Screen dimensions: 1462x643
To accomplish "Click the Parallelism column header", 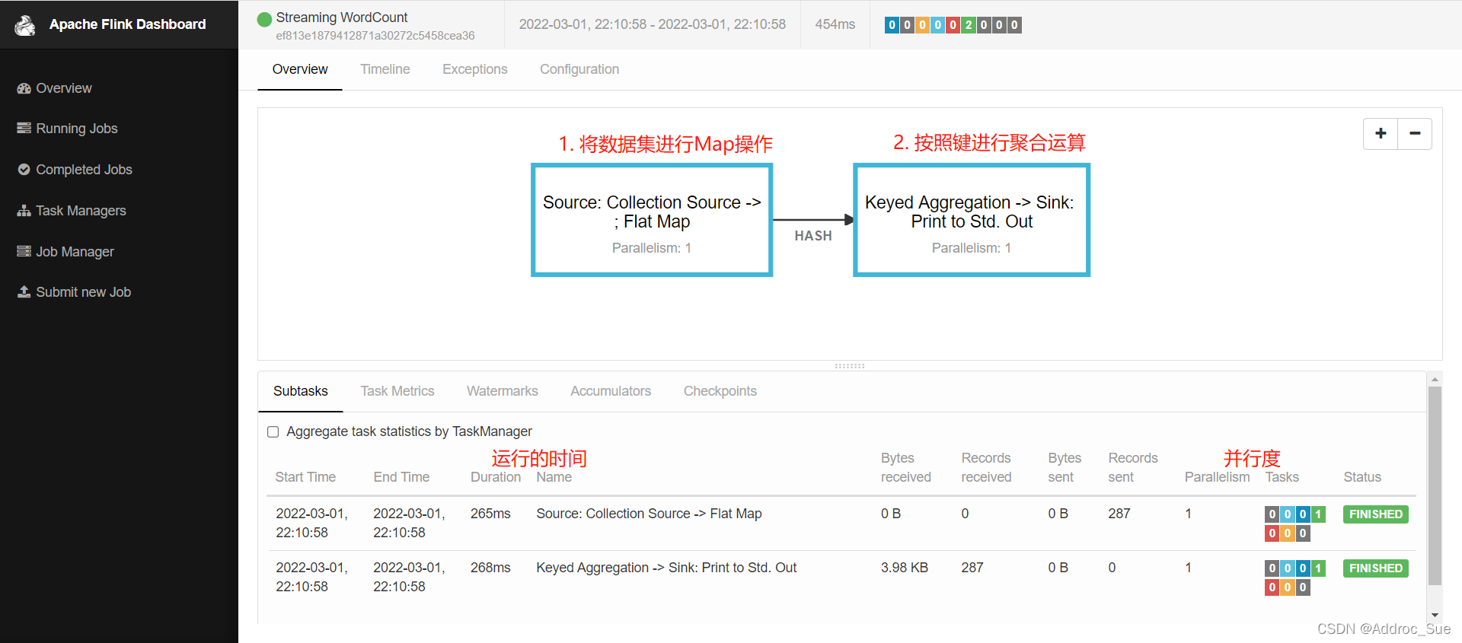I will (x=1217, y=477).
